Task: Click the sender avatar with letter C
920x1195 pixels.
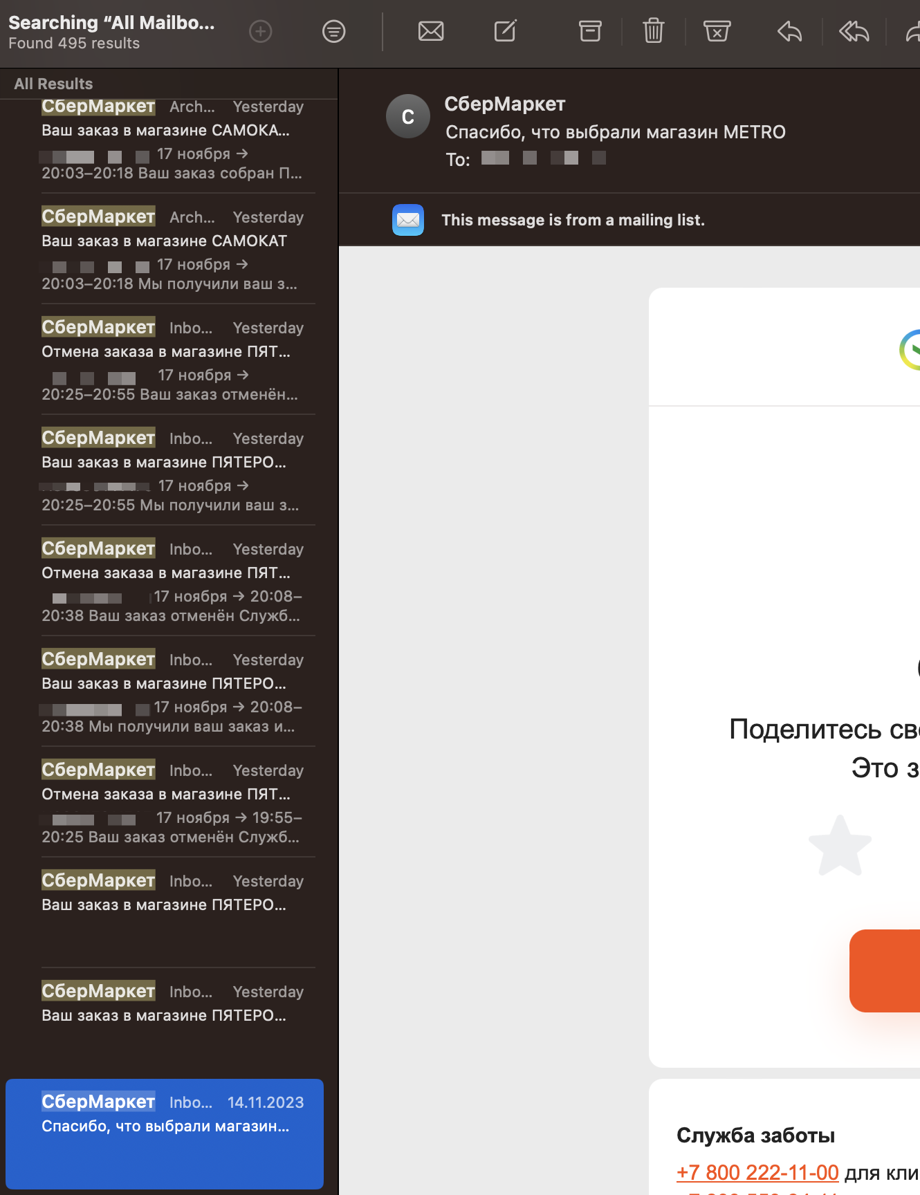Action: click(x=408, y=116)
